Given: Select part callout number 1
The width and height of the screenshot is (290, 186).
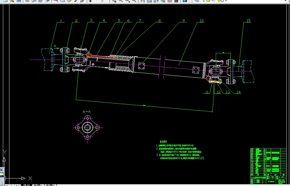Looking at the screenshot, I should point(61,21).
